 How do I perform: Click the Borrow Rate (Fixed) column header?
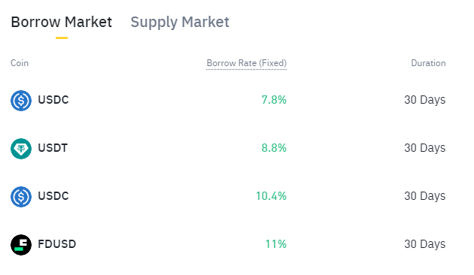(x=246, y=63)
